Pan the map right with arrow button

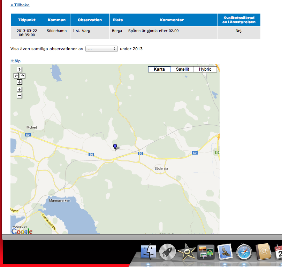[22, 76]
